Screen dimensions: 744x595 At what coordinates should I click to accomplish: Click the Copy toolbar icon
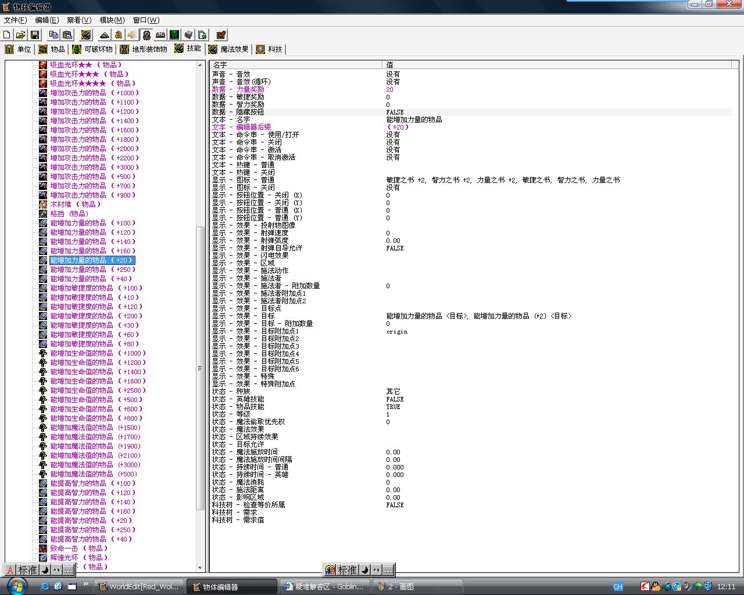[x=53, y=35]
